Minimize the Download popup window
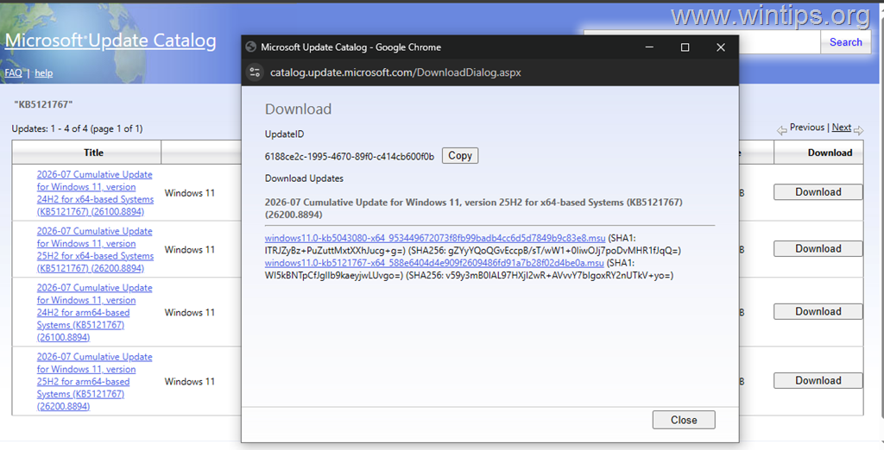 649,47
